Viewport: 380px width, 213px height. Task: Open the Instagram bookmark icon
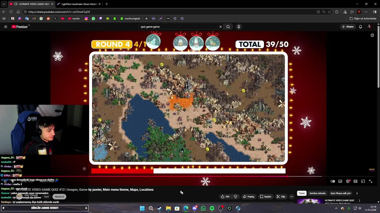pyautogui.click(x=86, y=18)
